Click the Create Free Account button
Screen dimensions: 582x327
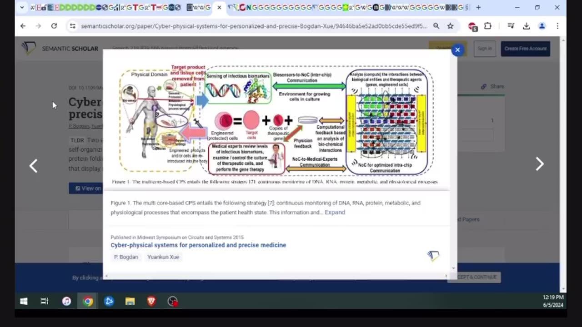click(x=525, y=49)
